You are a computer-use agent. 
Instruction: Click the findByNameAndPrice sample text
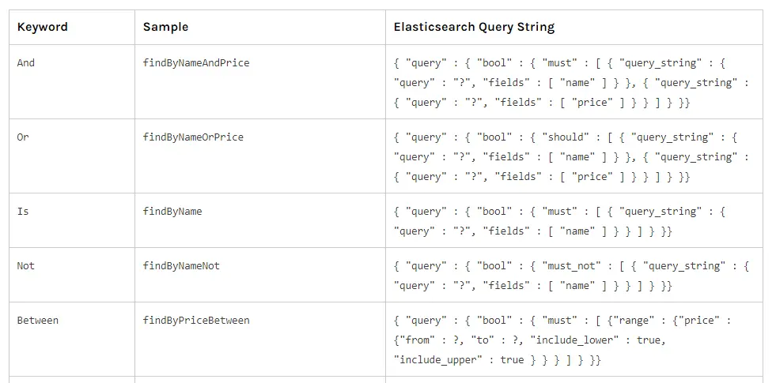coord(196,62)
